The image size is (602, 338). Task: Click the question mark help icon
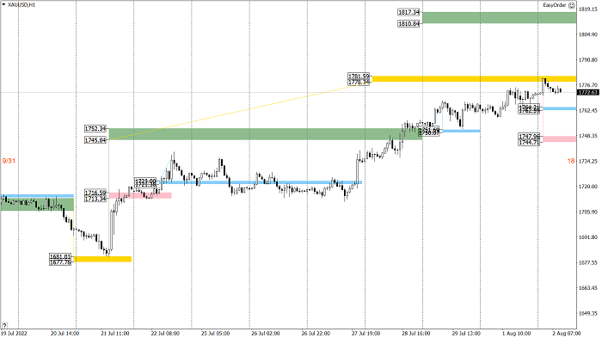[4, 325]
